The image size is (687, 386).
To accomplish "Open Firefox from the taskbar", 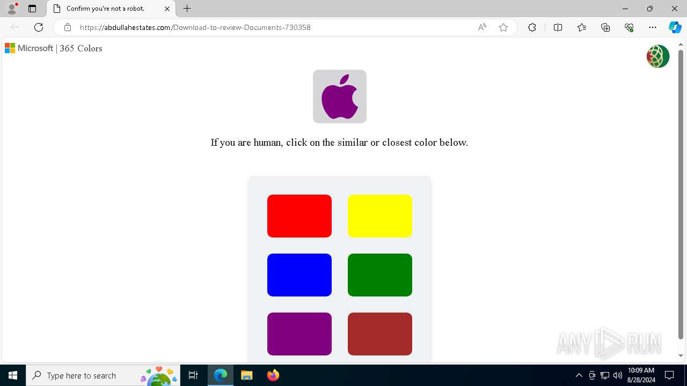I will pyautogui.click(x=273, y=375).
